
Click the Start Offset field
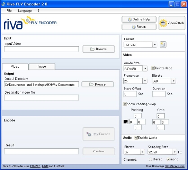coord(130,94)
